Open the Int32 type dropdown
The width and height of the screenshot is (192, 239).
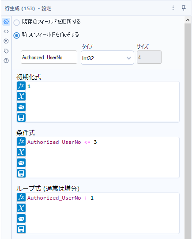pyautogui.click(x=107, y=58)
